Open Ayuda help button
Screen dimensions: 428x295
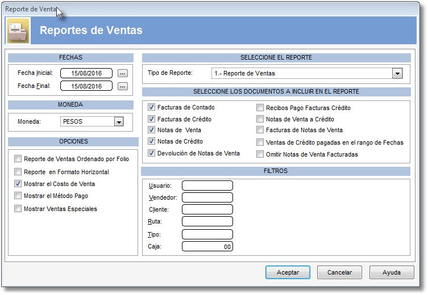[x=392, y=272]
